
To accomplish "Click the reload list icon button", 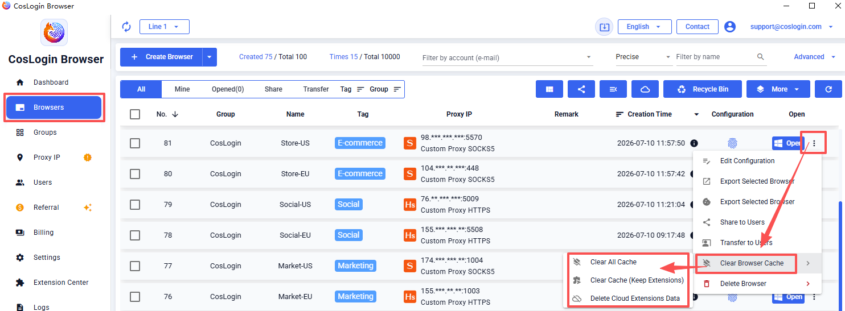I will coord(828,89).
